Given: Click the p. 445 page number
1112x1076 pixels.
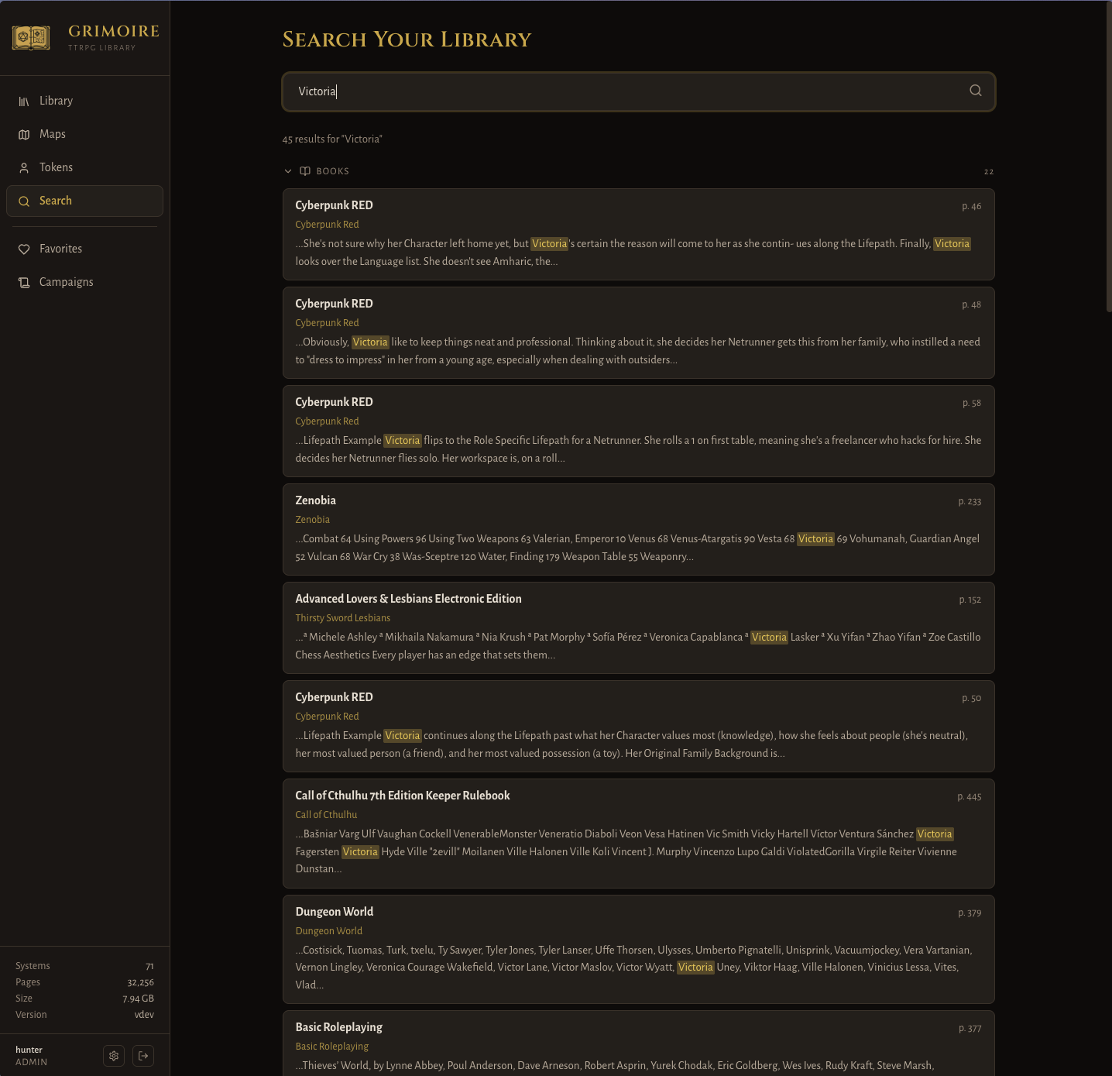Looking at the screenshot, I should [x=970, y=797].
